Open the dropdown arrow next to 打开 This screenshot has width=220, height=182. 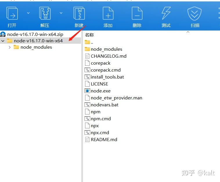(28, 13)
